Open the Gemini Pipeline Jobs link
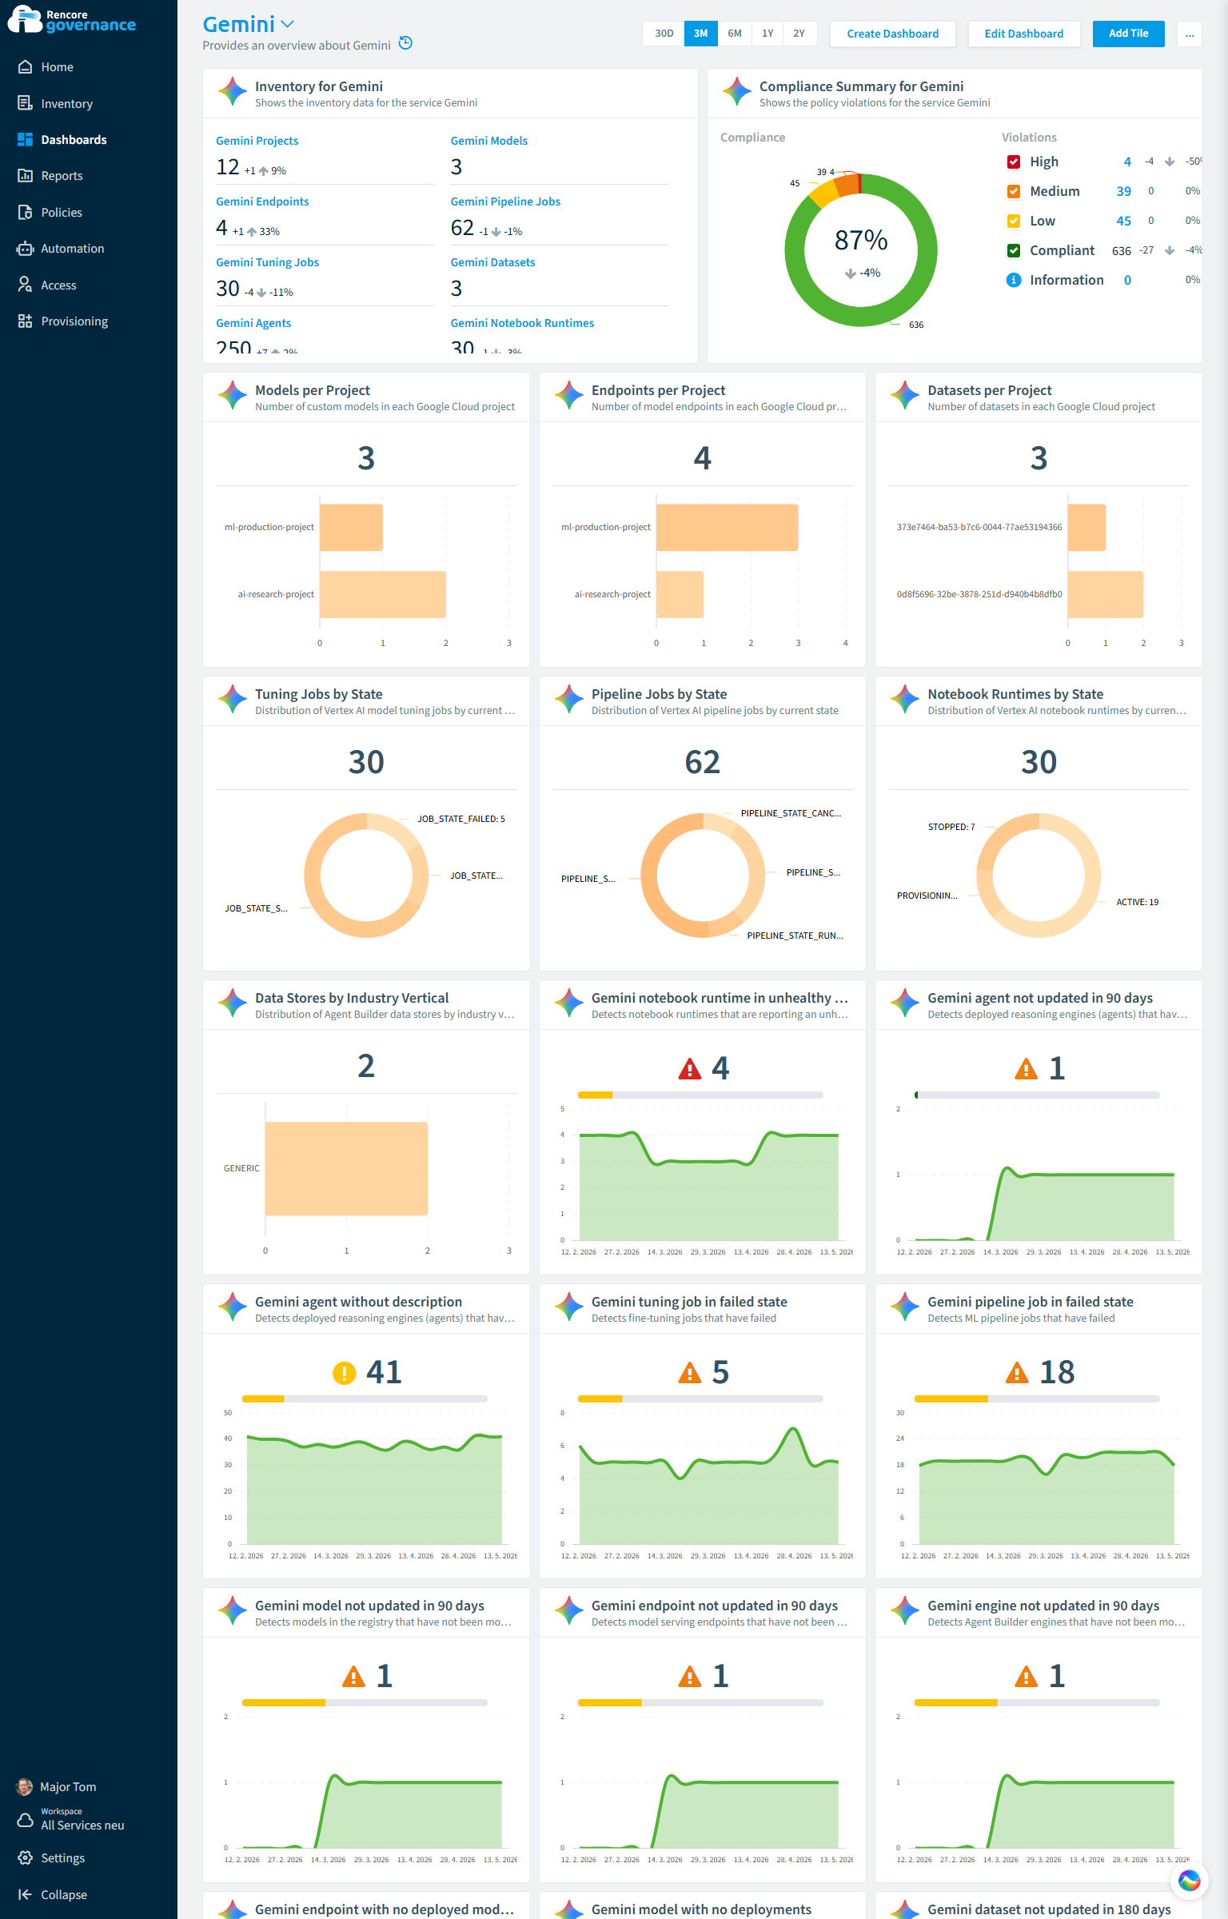1228x1919 pixels. [505, 201]
